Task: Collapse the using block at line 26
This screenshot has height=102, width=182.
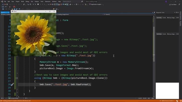Action: (17, 78)
